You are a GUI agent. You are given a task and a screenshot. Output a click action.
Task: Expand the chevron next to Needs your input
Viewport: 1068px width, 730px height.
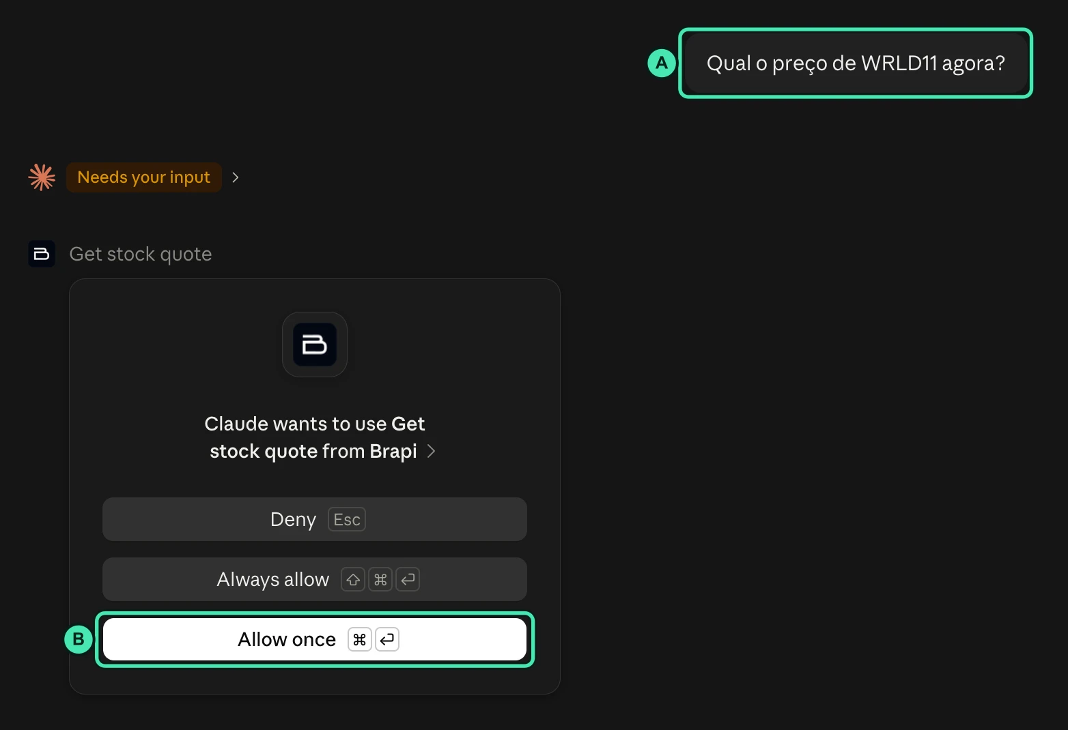pyautogui.click(x=236, y=177)
